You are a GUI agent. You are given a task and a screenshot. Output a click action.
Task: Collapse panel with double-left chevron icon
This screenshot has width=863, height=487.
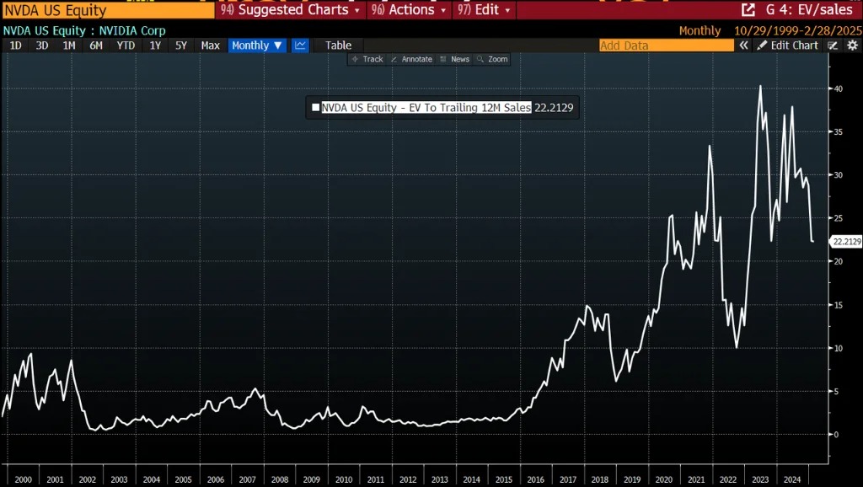[744, 45]
